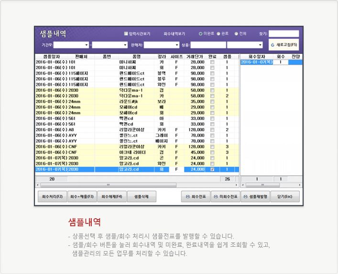This screenshot has height=274, width=338.
Task: Sort by 샘플일자 column header
Action: point(52,57)
